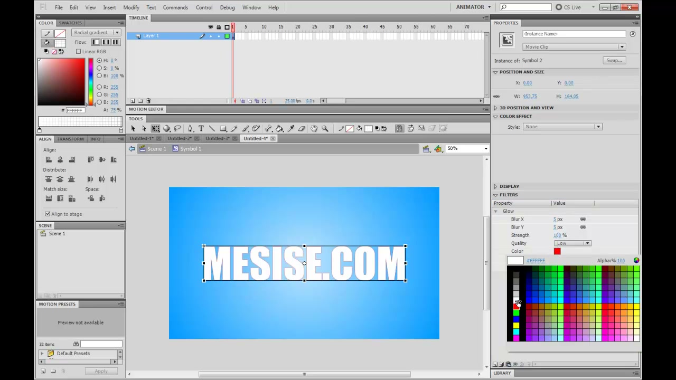Click the red Glow color swatch
This screenshot has width=676, height=380.
557,251
